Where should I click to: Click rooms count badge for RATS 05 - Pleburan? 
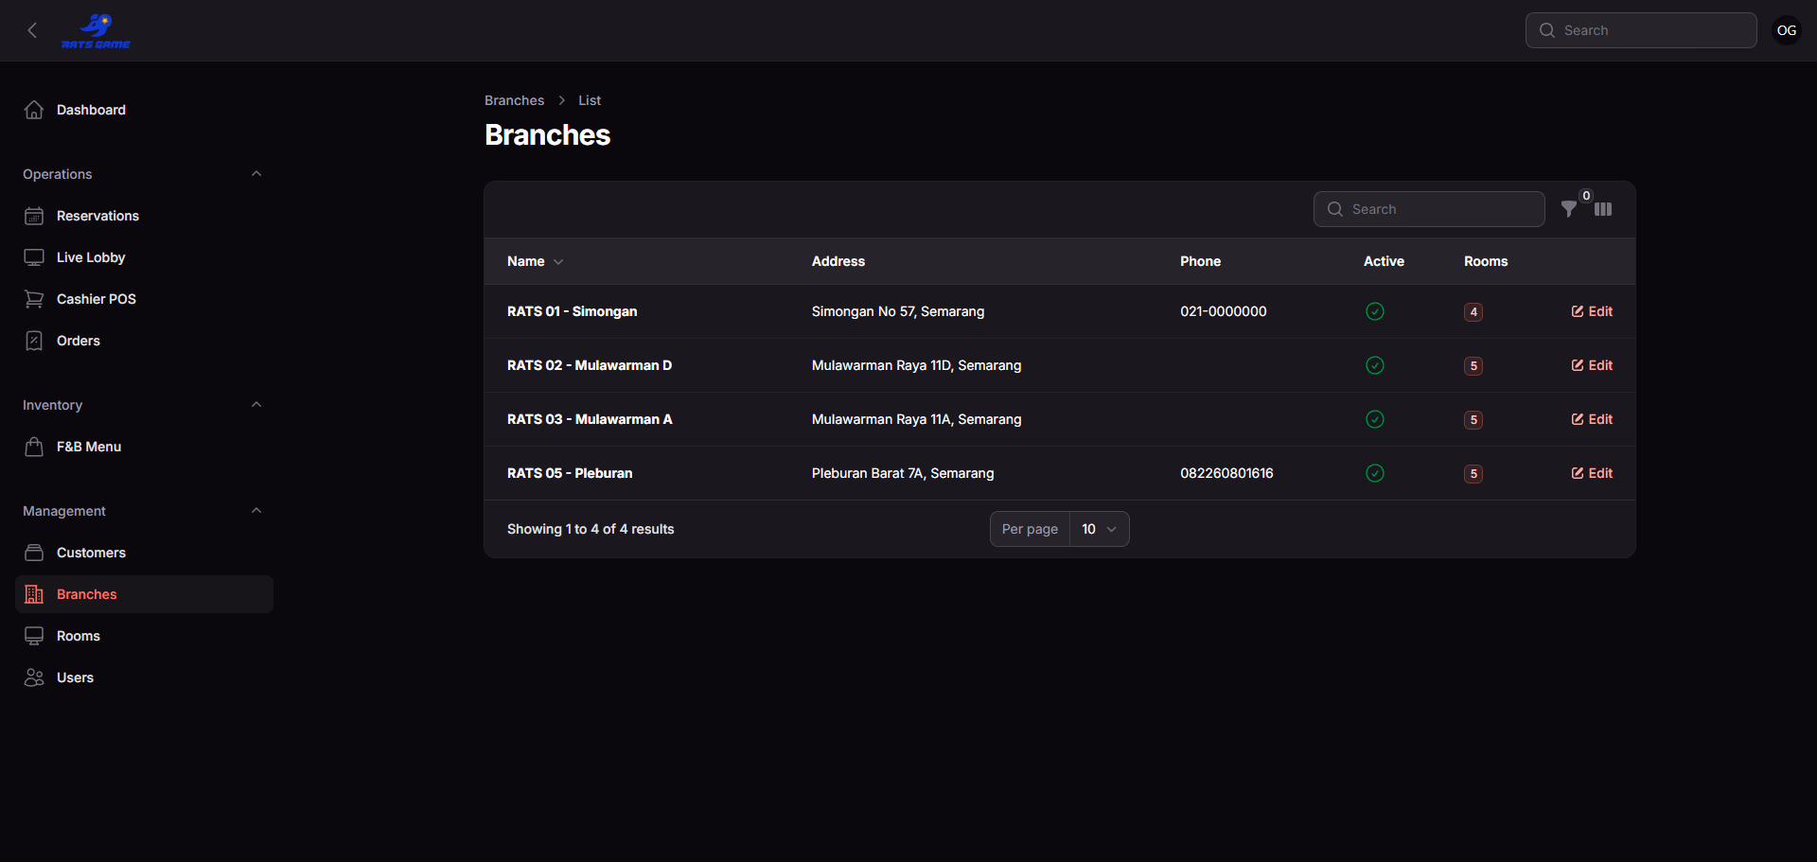(1473, 474)
